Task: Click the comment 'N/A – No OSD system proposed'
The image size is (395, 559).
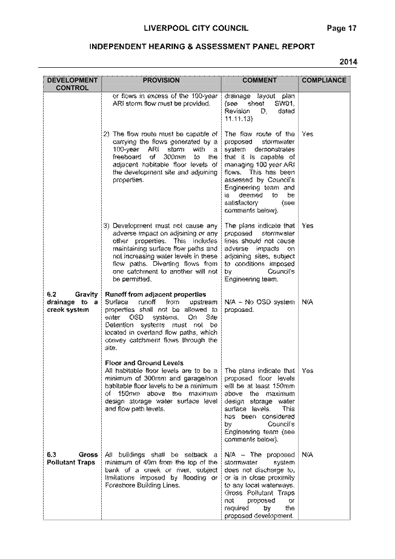Action: tap(259, 306)
